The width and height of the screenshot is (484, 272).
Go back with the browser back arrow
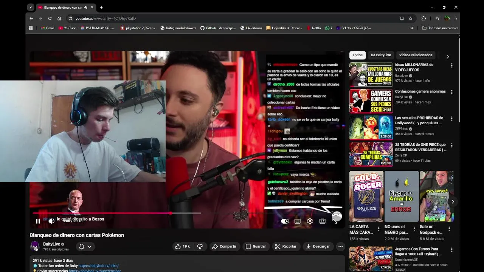click(31, 18)
